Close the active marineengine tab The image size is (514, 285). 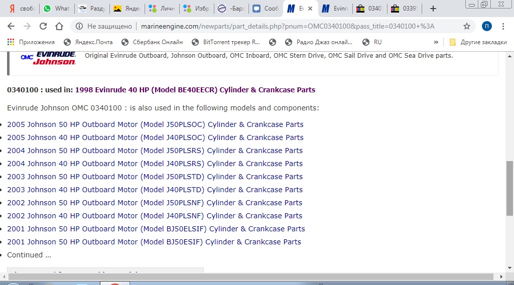311,9
